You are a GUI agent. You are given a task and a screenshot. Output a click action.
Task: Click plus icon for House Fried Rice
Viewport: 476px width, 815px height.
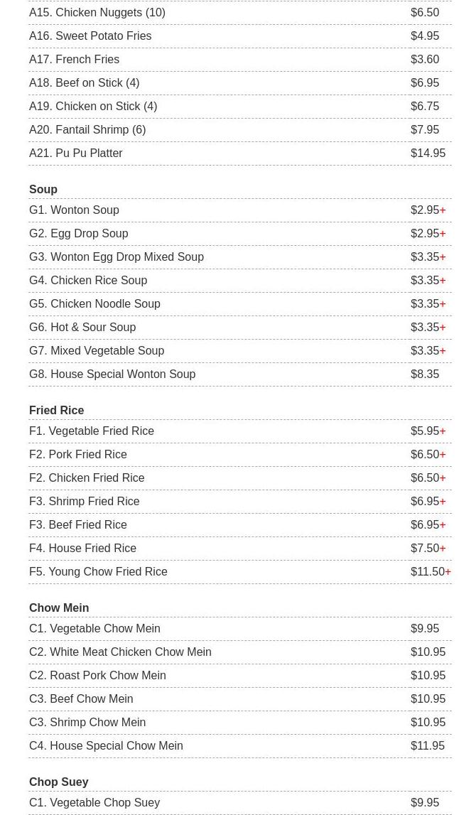(443, 549)
